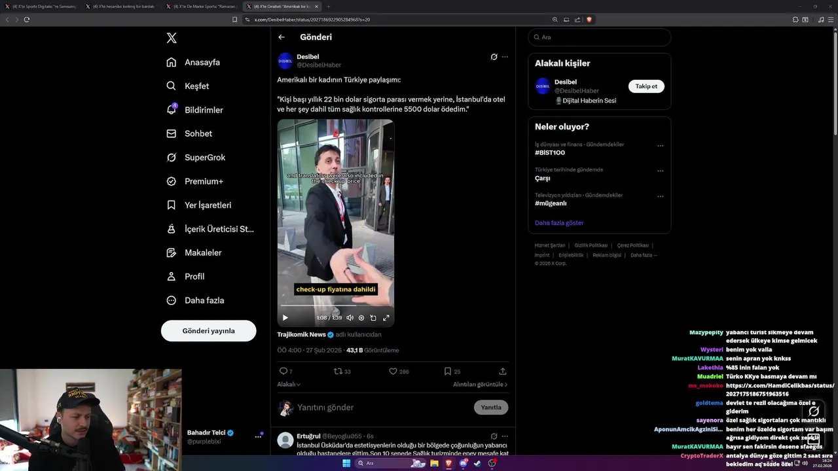The image size is (838, 471).
Task: Open more options for Çarşı trend
Action: [x=660, y=171]
